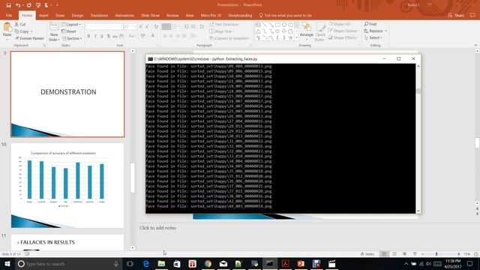Adjust the zoom slider
Image resolution: width=480 pixels, height=270 pixels.
click(x=436, y=254)
